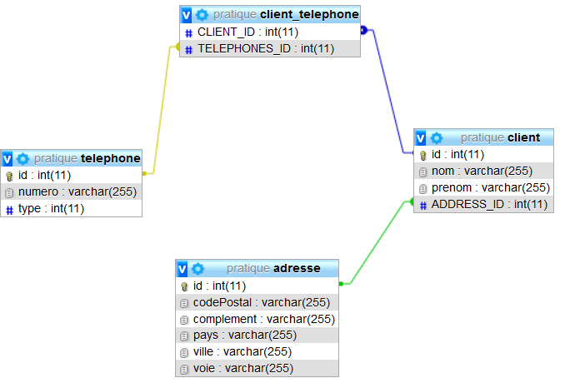
Task: Click the primary key icon of telephone id
Action: coord(9,176)
